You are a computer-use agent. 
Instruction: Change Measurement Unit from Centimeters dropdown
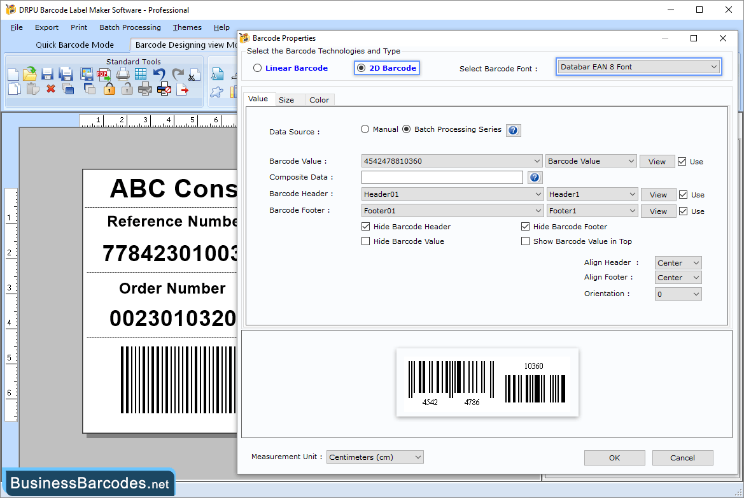375,457
